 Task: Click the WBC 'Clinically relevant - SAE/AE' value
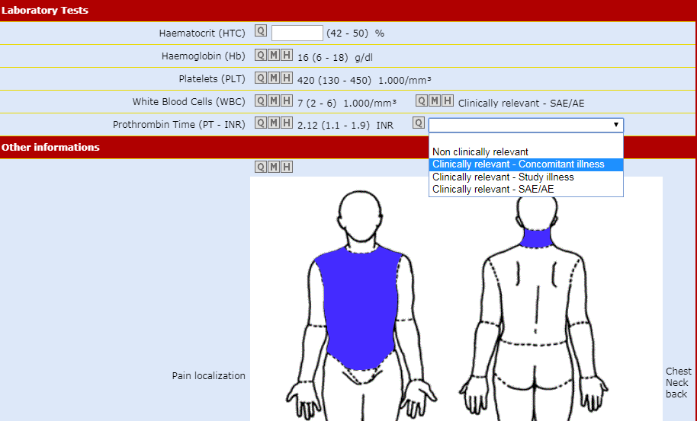(x=521, y=104)
